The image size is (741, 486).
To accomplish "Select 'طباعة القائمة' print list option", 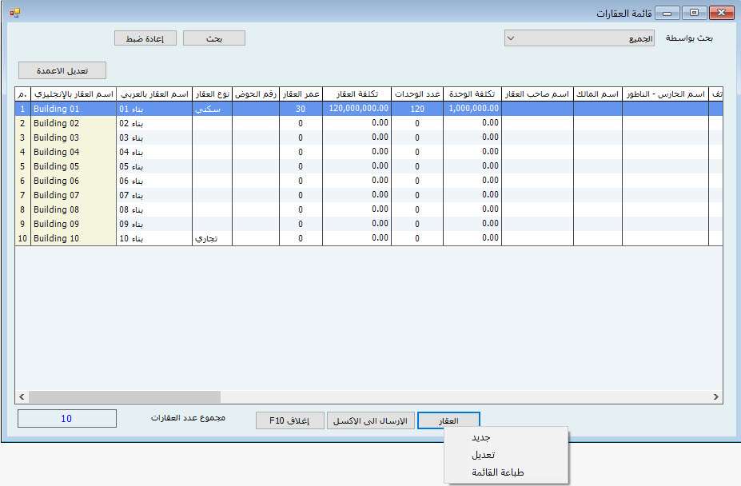I will (499, 472).
